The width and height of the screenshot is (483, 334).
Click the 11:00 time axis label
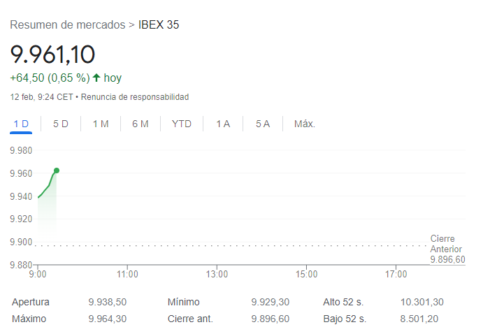127,275
